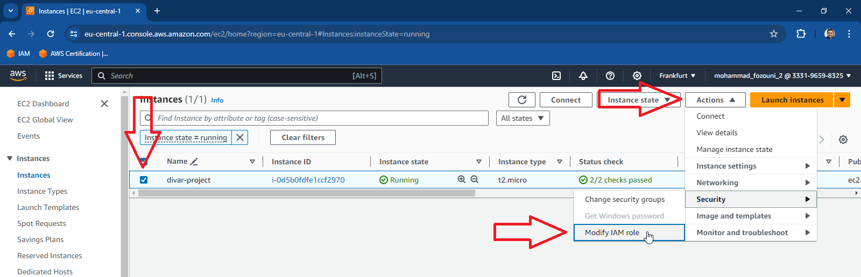Sort by the Instance type column arrow
Viewport: 861px width, 277px height.
560,162
